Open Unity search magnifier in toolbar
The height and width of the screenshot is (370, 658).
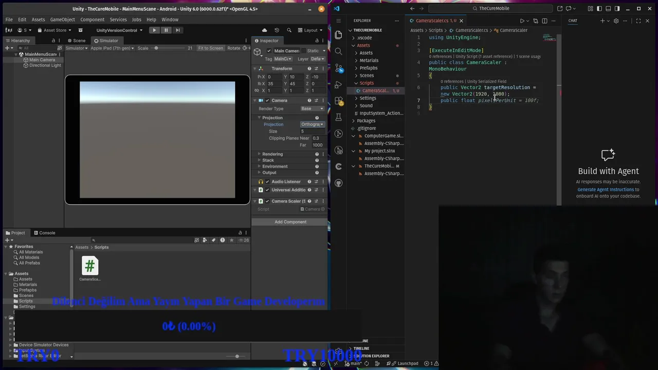pyautogui.click(x=289, y=30)
